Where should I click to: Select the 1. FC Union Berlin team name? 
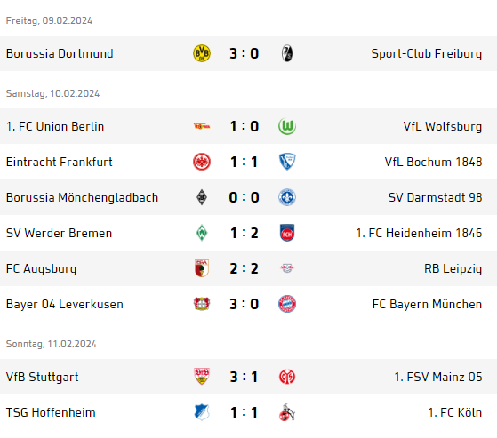(x=55, y=126)
